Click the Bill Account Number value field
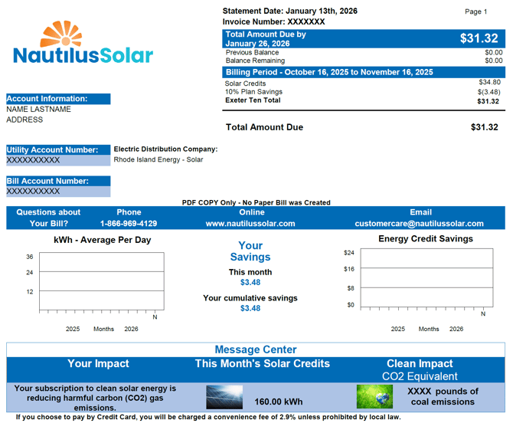The width and height of the screenshot is (513, 433). pos(58,192)
